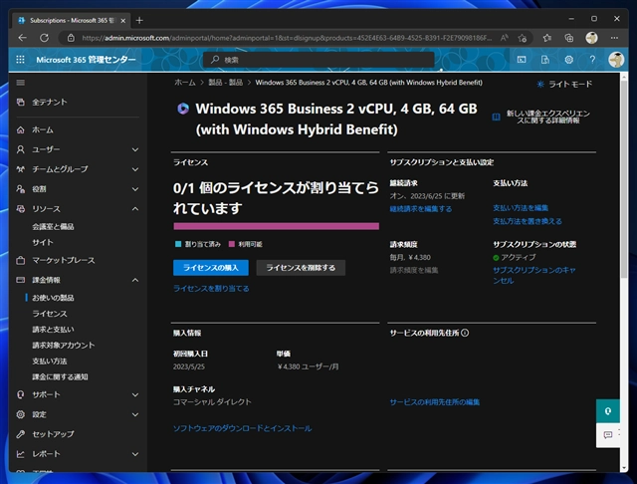Click 支払い方法を編集 link
Viewport: 637px width, 484px height.
[521, 208]
